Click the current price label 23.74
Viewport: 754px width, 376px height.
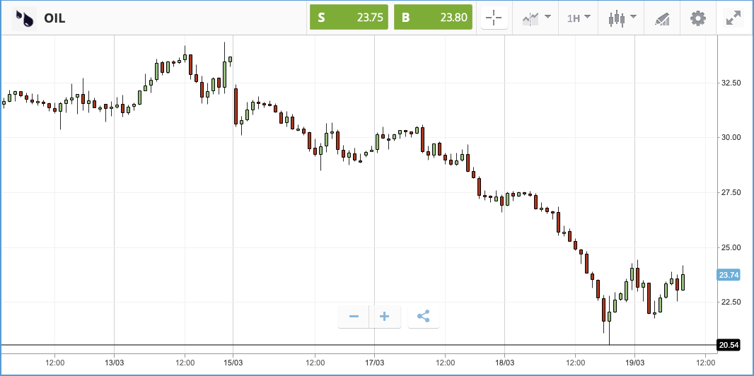(728, 275)
